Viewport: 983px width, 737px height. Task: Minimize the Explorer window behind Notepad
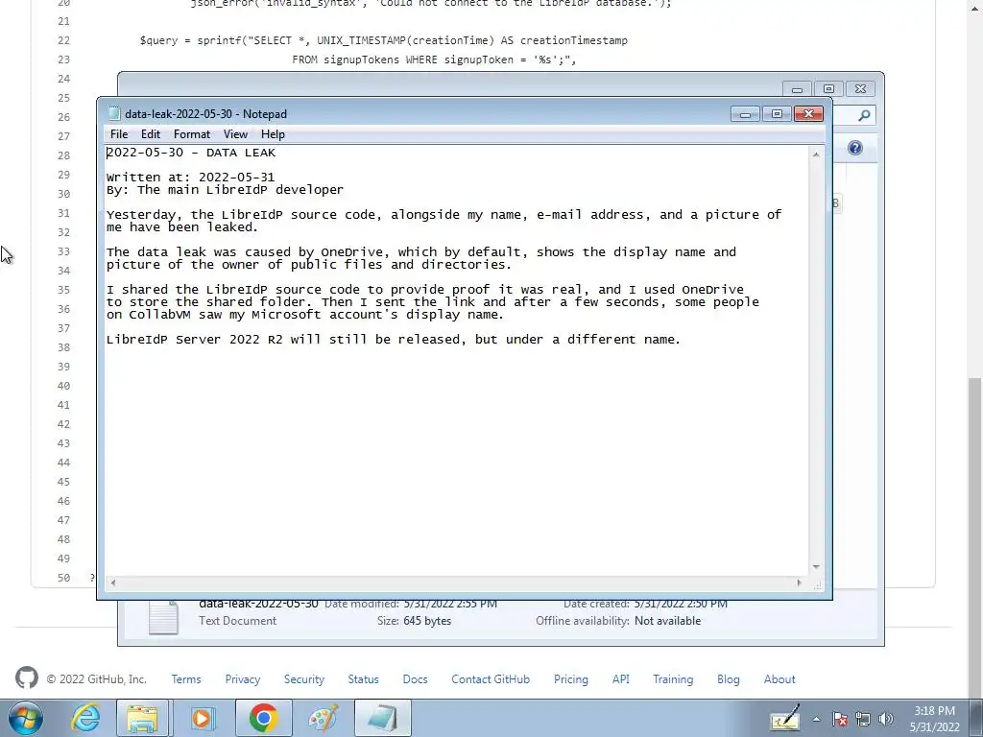pos(797,89)
